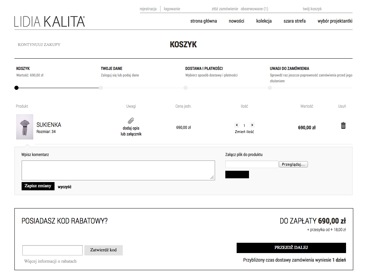Click Wartość: 690,00 zł under Koszyk step
368x275 pixels.
tap(29, 75)
